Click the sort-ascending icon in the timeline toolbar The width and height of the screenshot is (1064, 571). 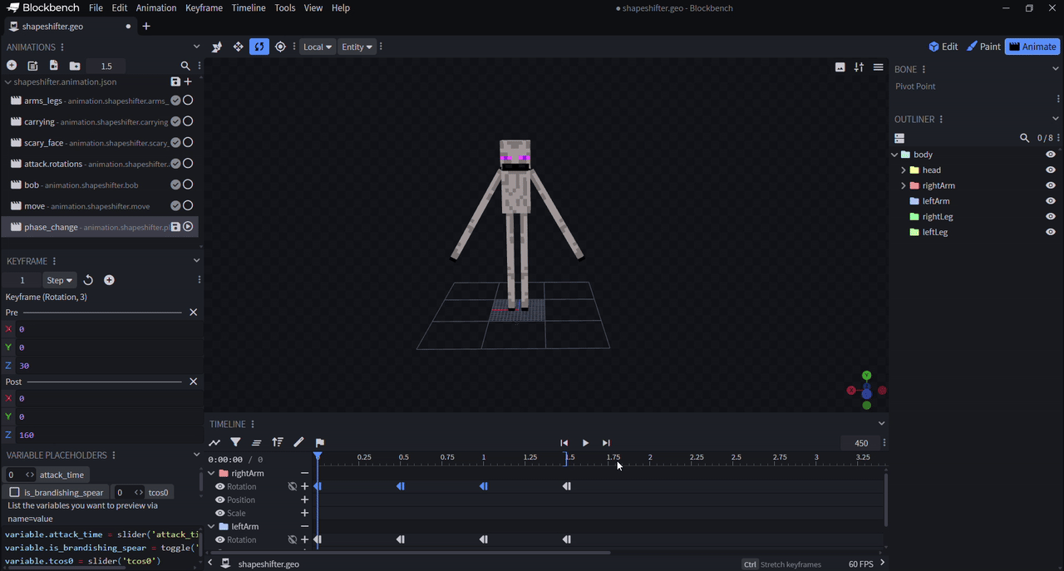(278, 443)
